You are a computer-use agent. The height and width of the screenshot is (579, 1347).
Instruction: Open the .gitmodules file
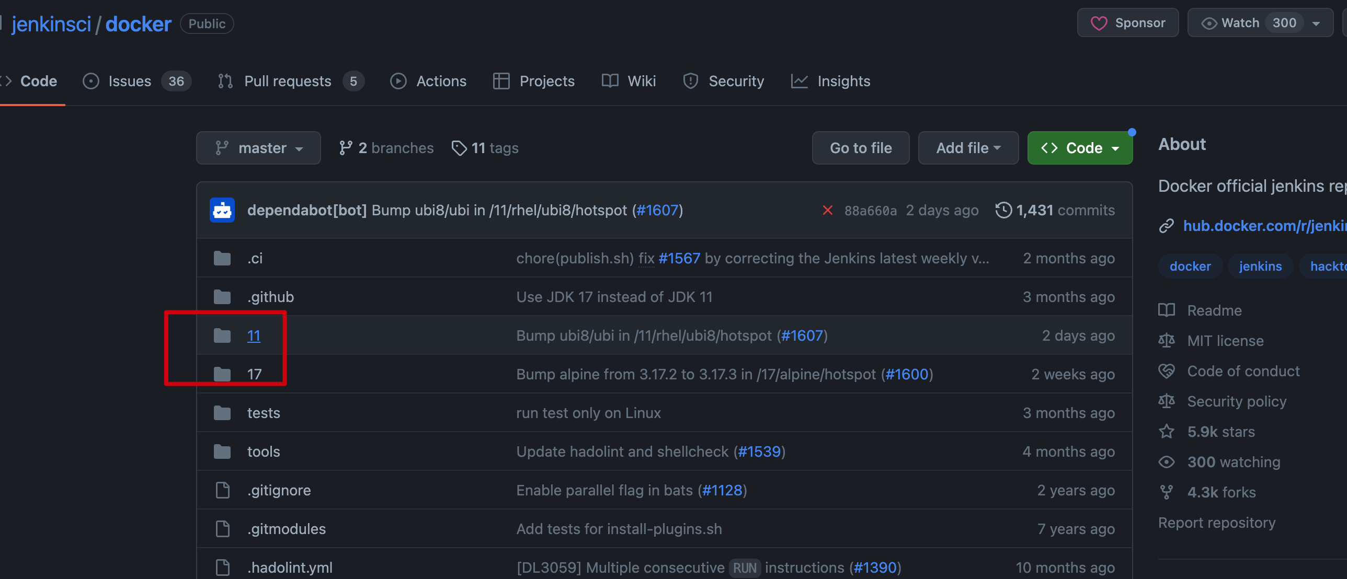[x=287, y=529]
